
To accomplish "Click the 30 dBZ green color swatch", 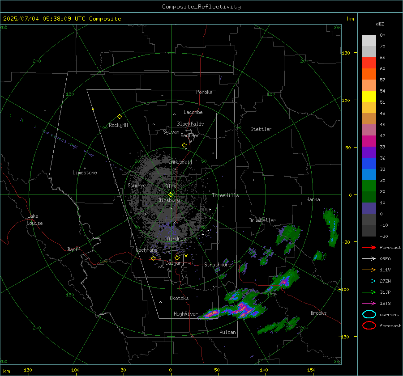I will (x=369, y=186).
